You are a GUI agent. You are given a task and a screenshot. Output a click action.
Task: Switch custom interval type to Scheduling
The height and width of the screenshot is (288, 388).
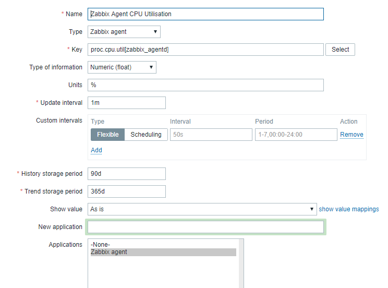point(146,135)
